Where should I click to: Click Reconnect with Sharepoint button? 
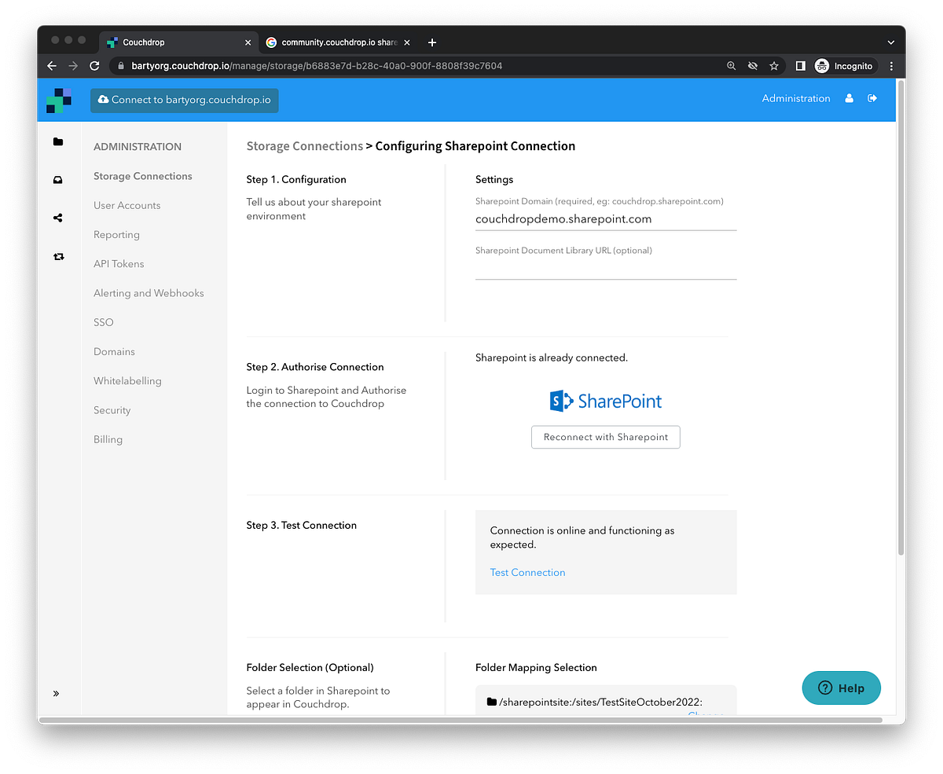605,437
